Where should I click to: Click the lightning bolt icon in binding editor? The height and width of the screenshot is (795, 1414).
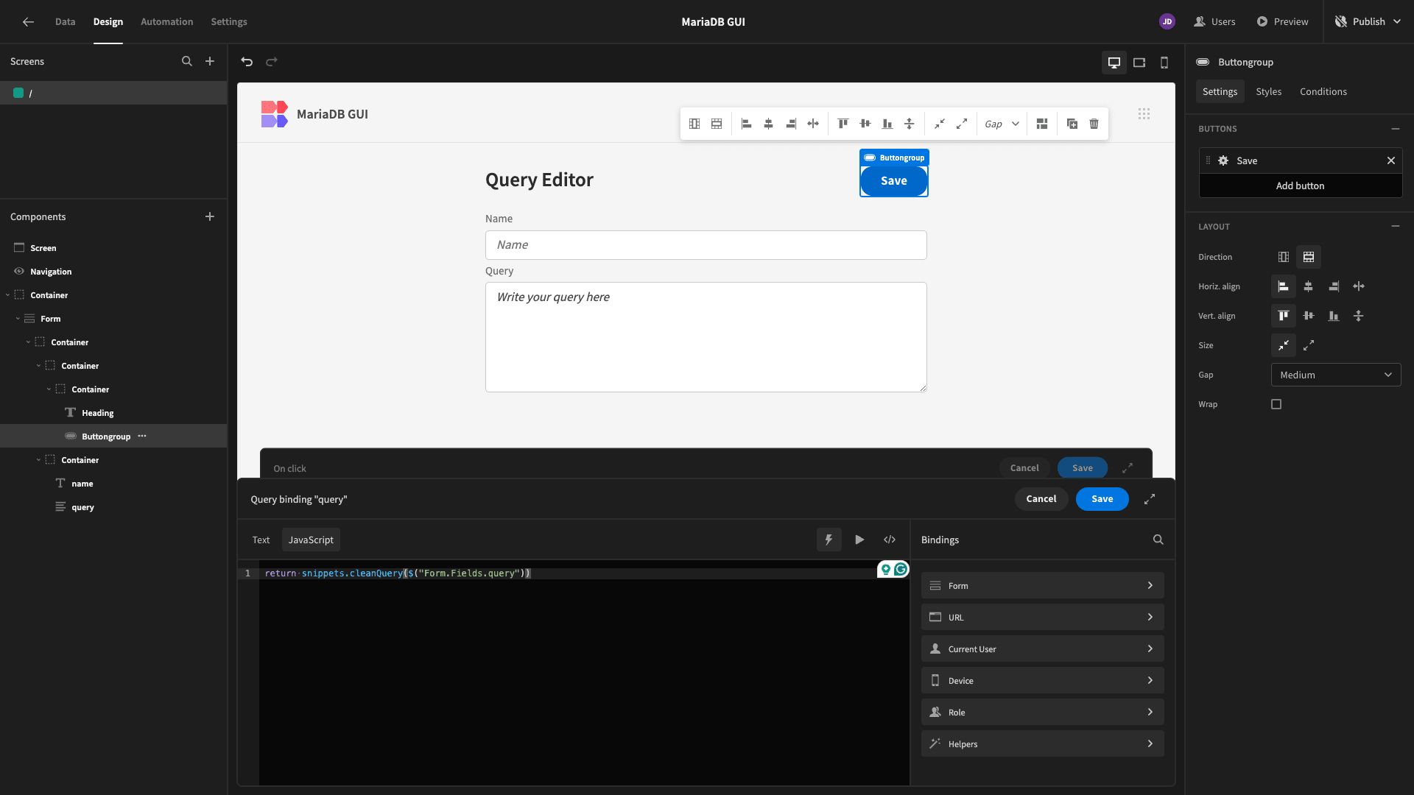[x=829, y=540]
